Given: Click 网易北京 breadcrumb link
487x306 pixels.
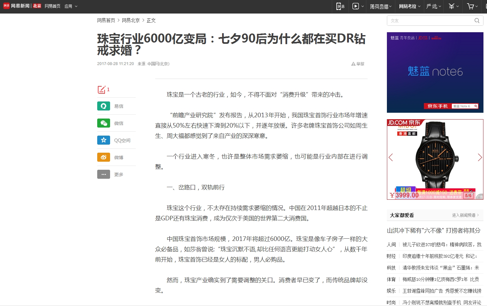Looking at the screenshot, I should point(131,20).
